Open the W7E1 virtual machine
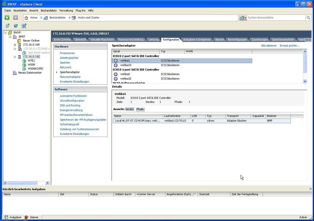This screenshot has height=221, width=314. tap(31, 61)
